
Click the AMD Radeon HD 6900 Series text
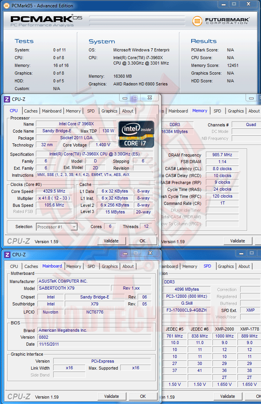[140, 84]
